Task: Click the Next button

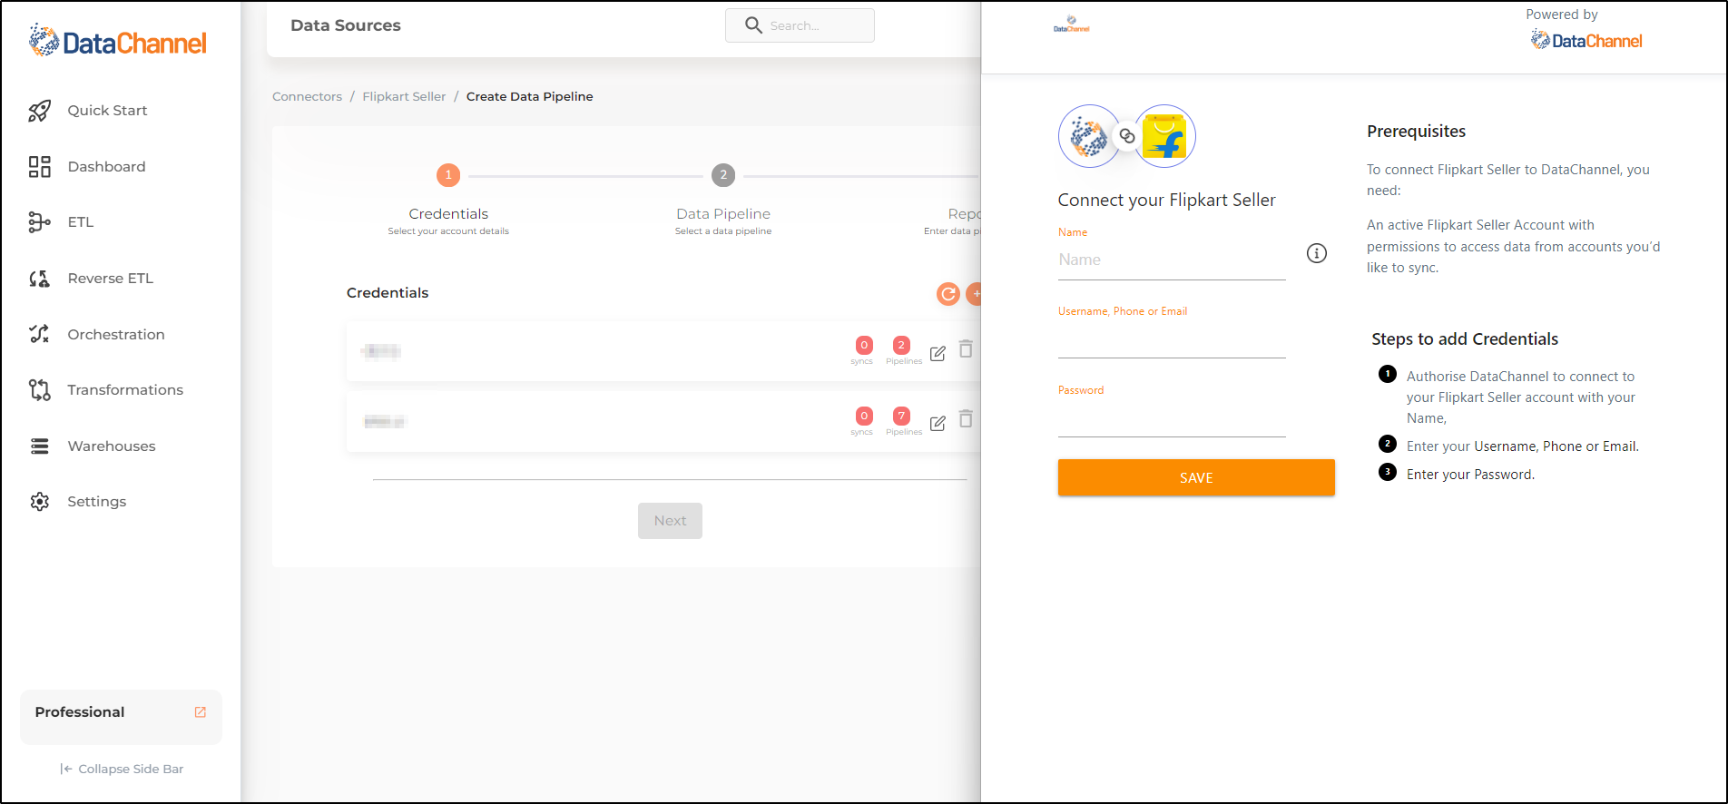Action: coord(670,521)
